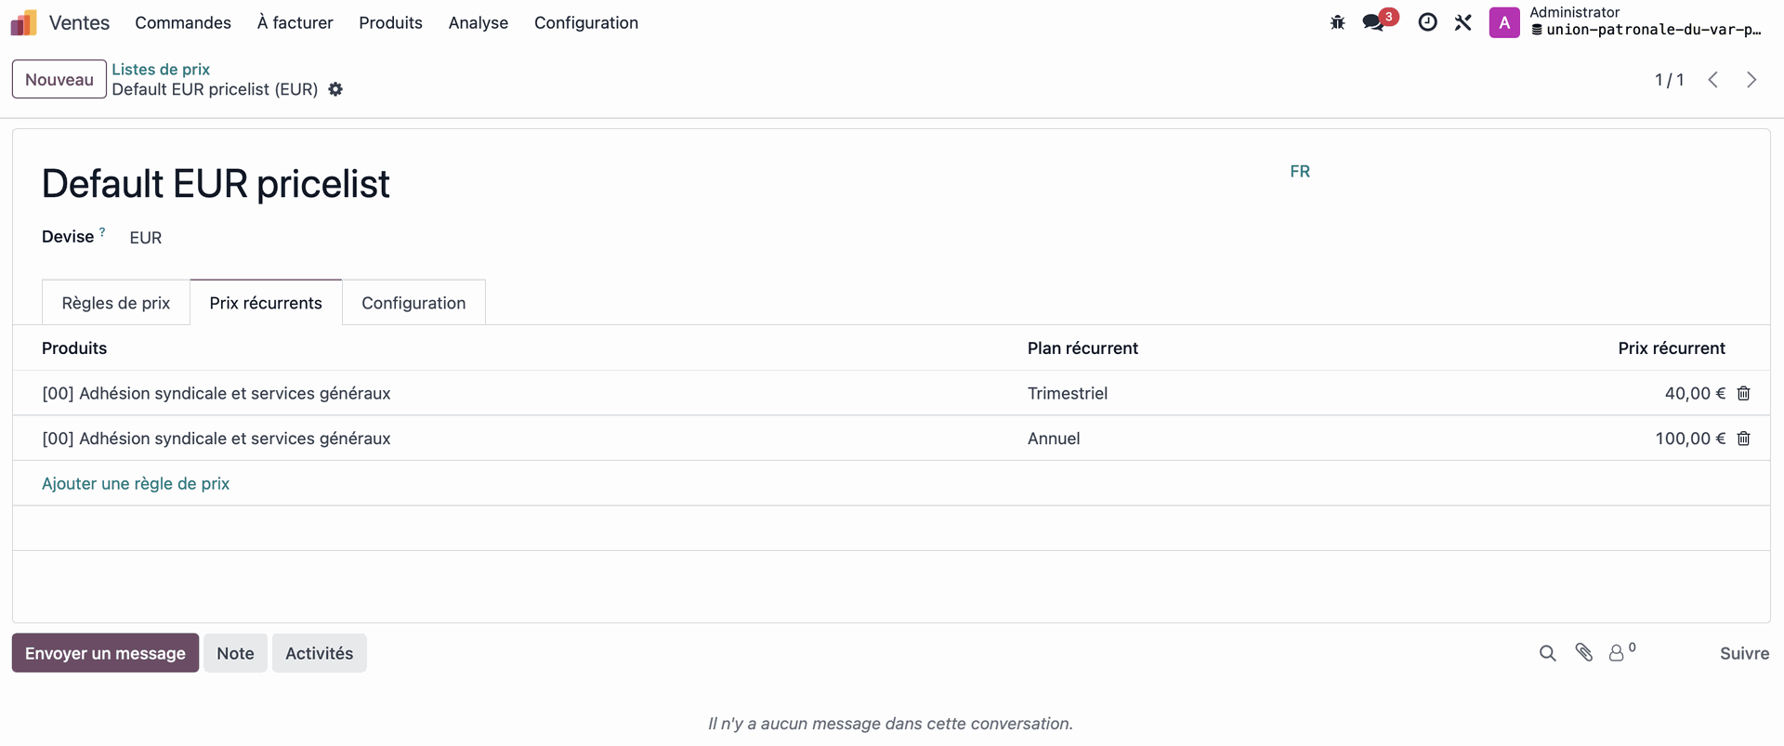The image size is (1784, 746).
Task: Open the Configuration top menu
Action: point(585,22)
